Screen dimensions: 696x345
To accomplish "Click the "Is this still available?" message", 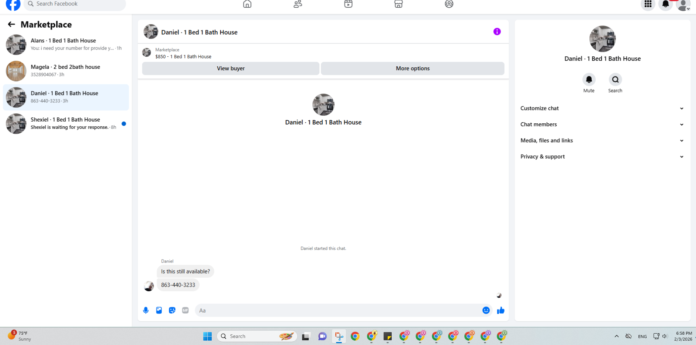I will [185, 271].
